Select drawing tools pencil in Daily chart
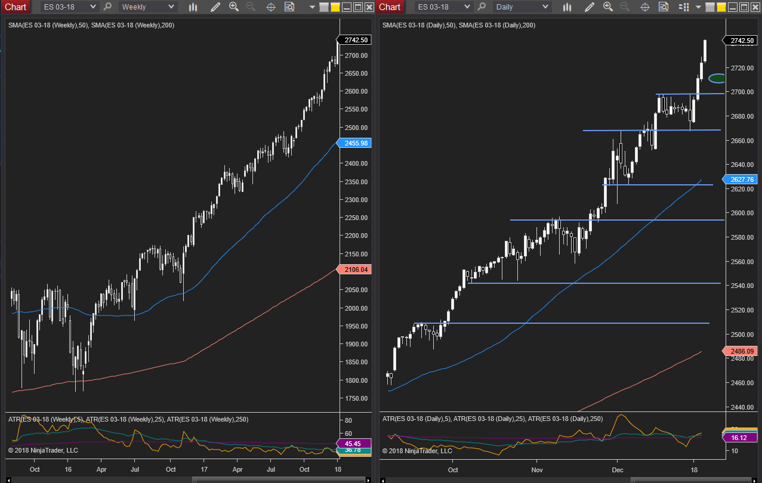Viewport: 762px width, 483px height. [590, 7]
